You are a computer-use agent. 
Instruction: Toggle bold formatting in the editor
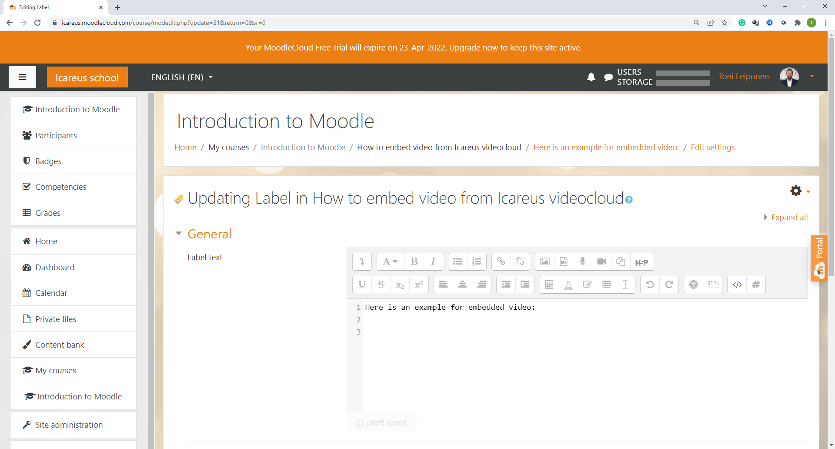414,261
